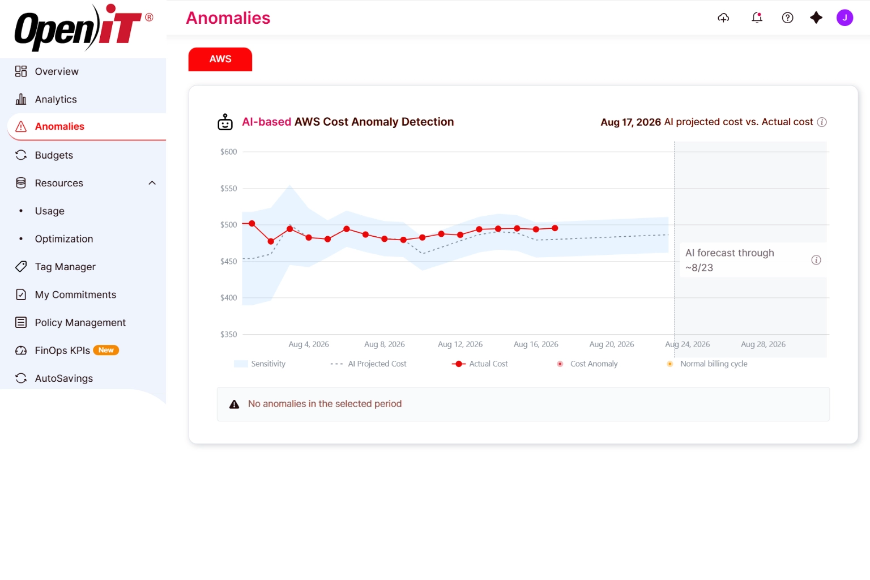870x580 pixels.
Task: Click the '$500' y-axis label
Action: tap(229, 225)
